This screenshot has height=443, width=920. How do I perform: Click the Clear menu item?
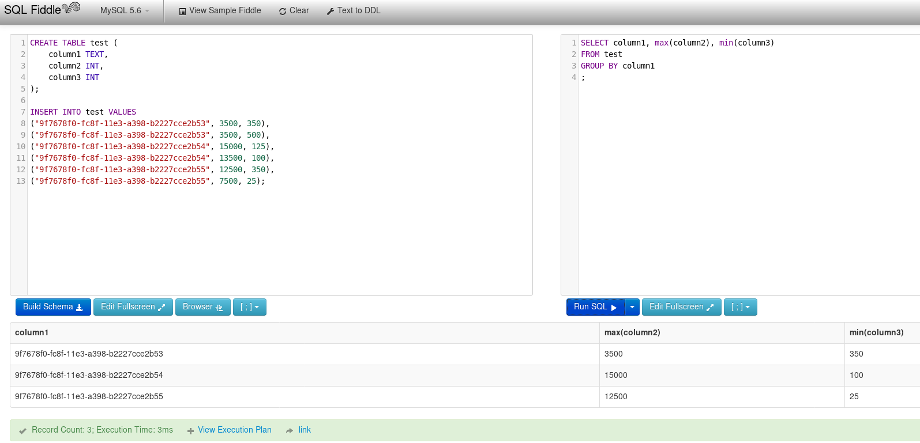click(294, 10)
